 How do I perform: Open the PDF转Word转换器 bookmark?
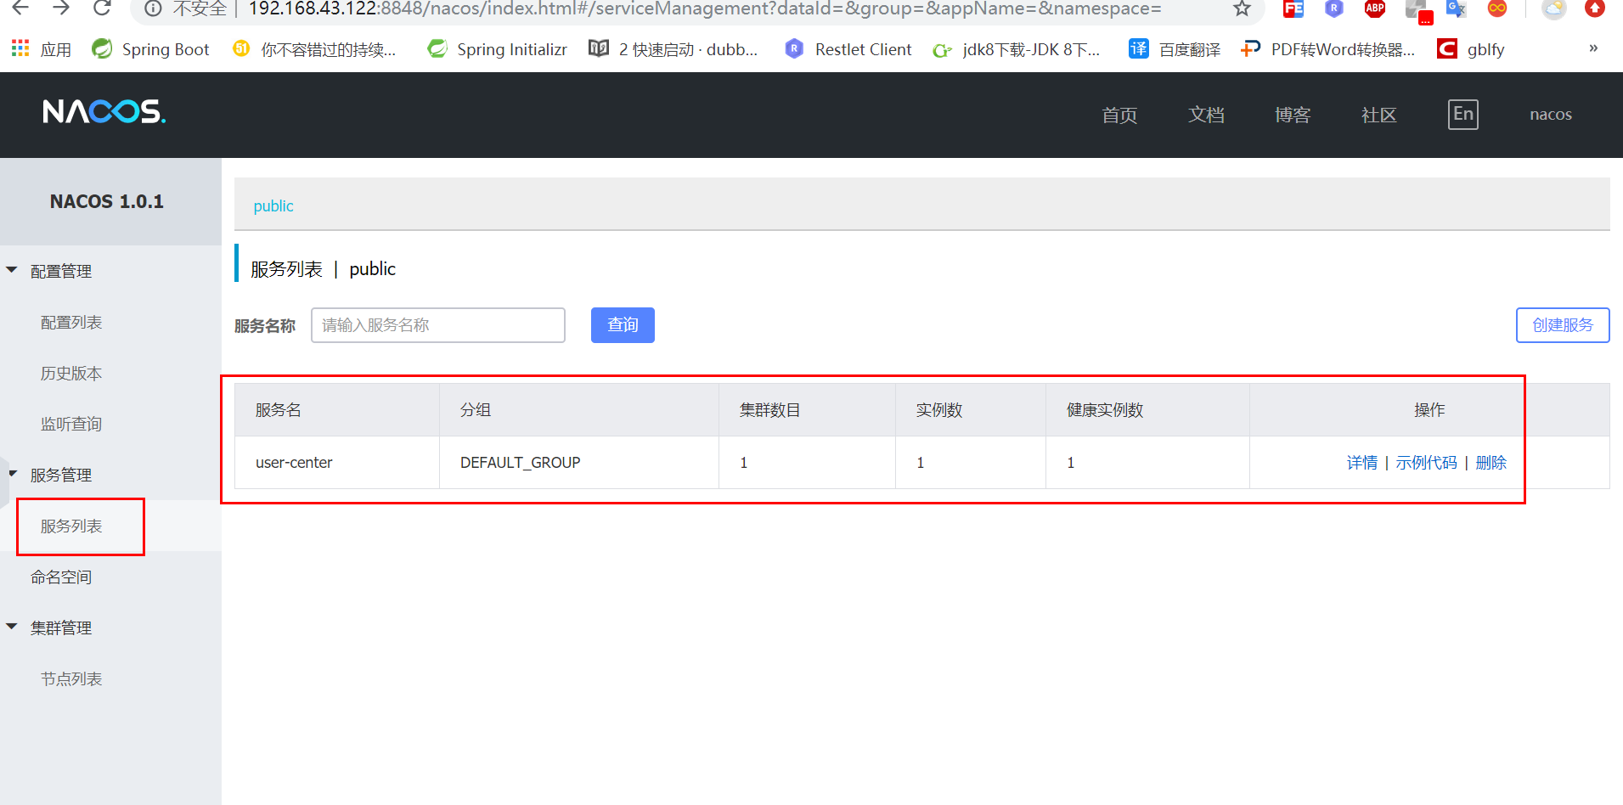(1327, 49)
